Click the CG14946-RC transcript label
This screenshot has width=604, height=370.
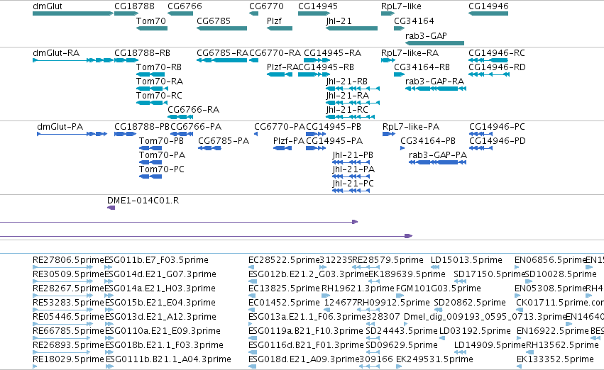point(497,52)
